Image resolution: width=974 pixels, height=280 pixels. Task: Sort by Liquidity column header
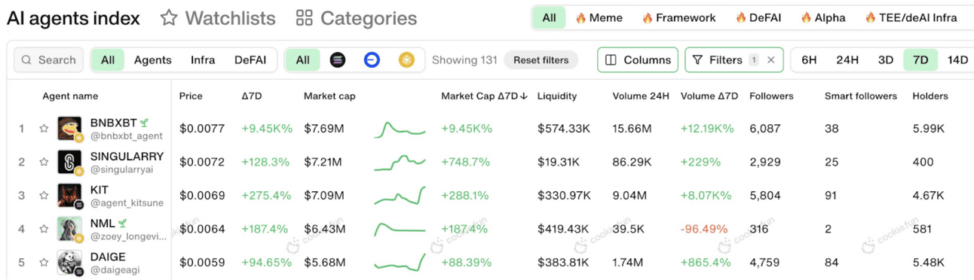[x=557, y=96]
